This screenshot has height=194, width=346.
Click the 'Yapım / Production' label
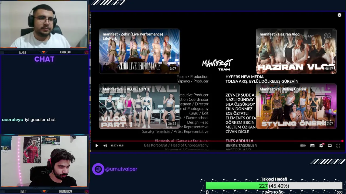point(192,77)
